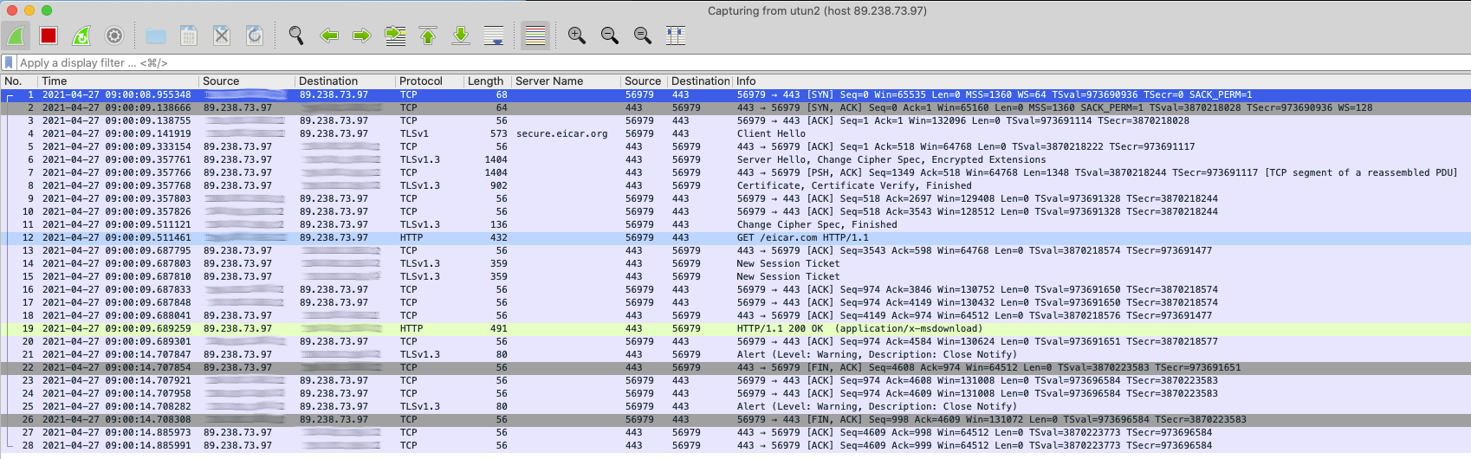Select the GET /eicar.com HTTP packet
1471x459 pixels.
click(801, 237)
